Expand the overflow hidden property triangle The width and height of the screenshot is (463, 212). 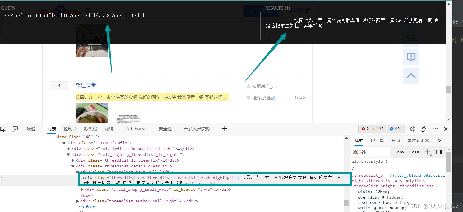(384, 197)
